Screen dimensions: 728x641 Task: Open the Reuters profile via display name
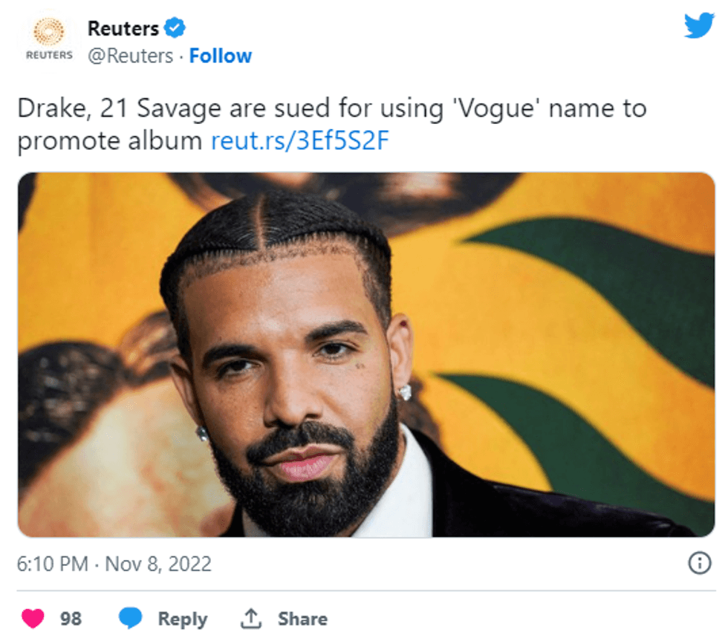[x=123, y=29]
